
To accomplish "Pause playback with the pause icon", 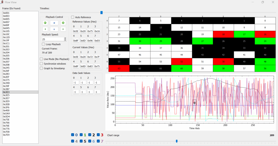I will [54, 29].
